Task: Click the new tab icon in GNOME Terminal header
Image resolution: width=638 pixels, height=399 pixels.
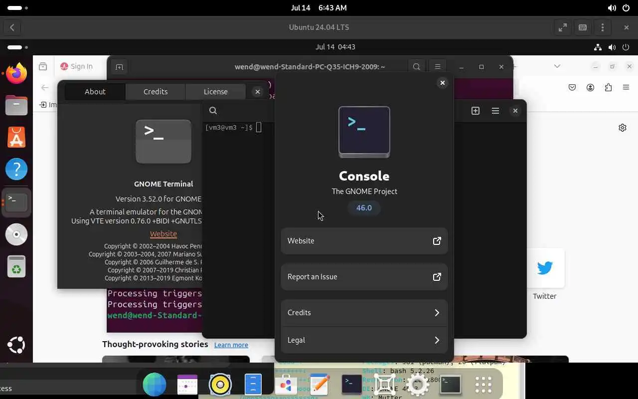Action: 119,67
